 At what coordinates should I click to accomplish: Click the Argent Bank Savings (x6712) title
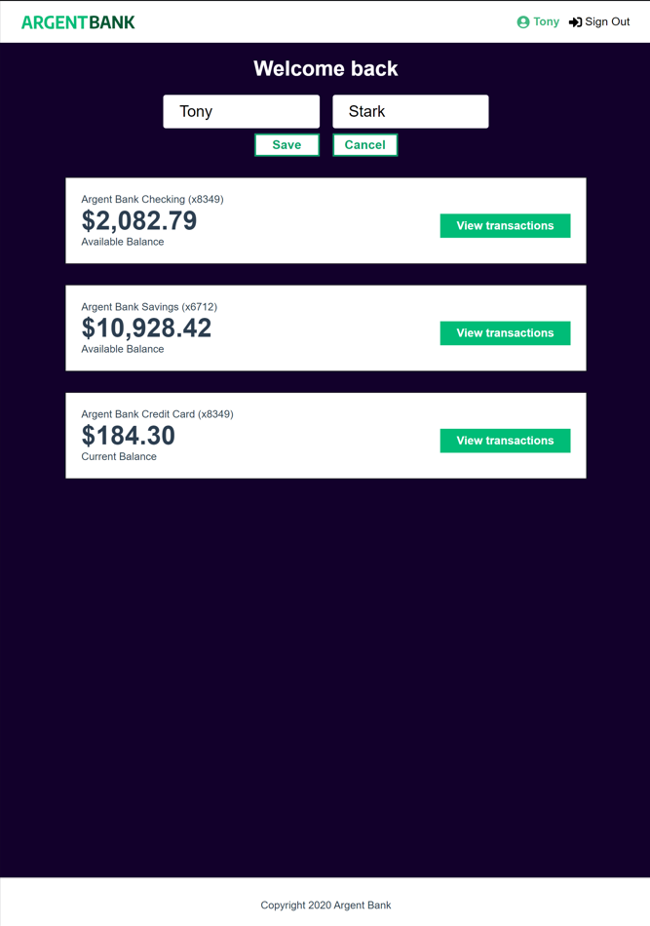click(x=149, y=307)
